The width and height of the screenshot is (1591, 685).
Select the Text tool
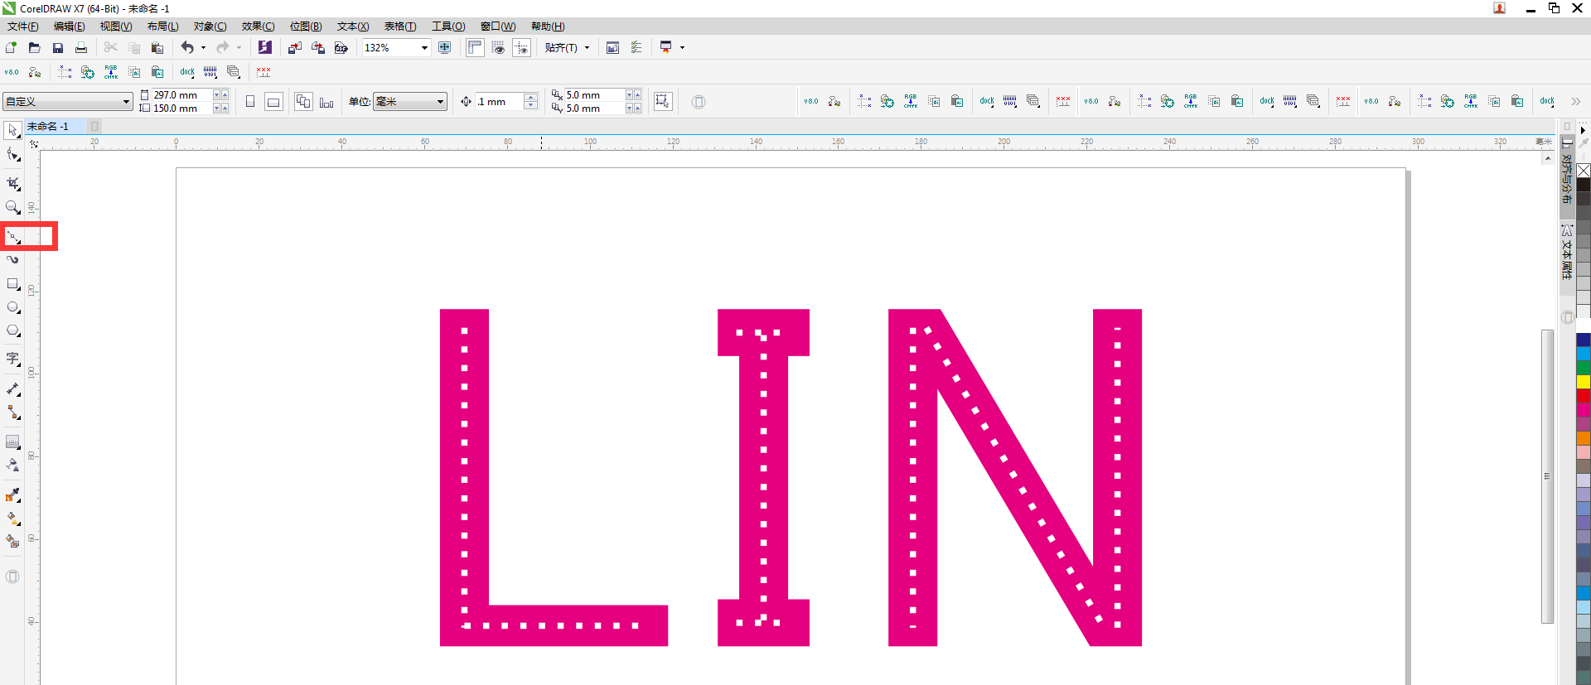(x=12, y=359)
